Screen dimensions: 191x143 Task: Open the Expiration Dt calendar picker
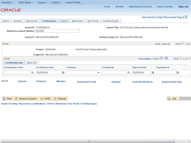[x=178, y=73]
